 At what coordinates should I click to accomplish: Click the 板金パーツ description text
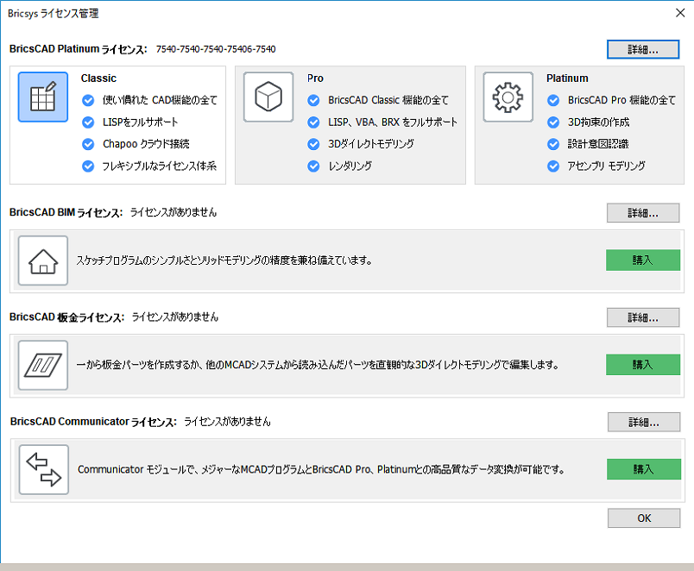pos(318,365)
